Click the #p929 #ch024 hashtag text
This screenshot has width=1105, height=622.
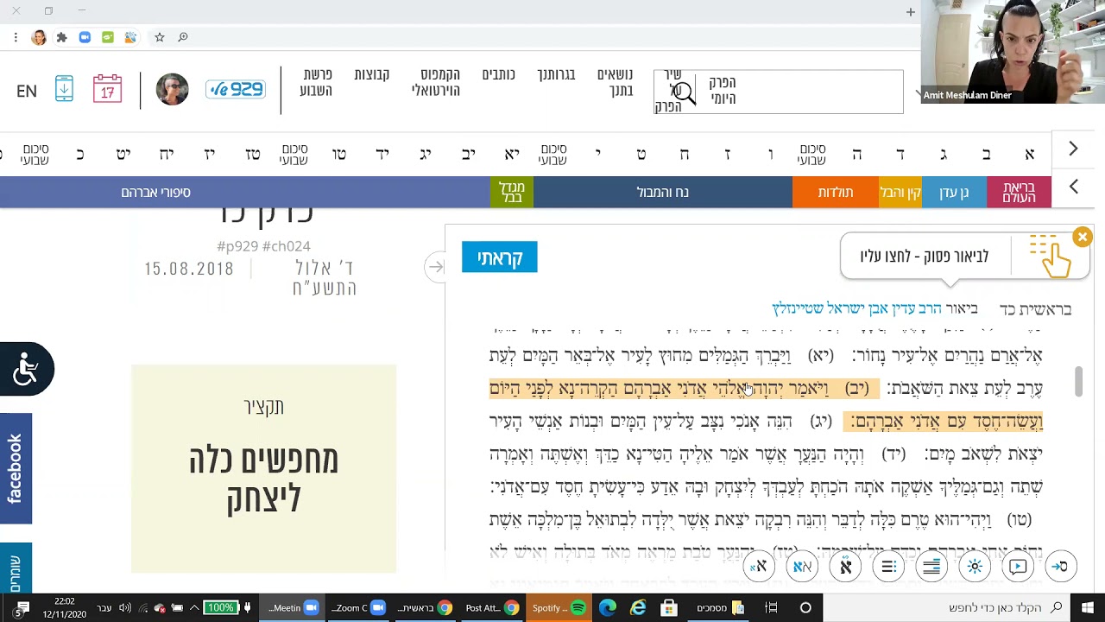click(x=263, y=246)
